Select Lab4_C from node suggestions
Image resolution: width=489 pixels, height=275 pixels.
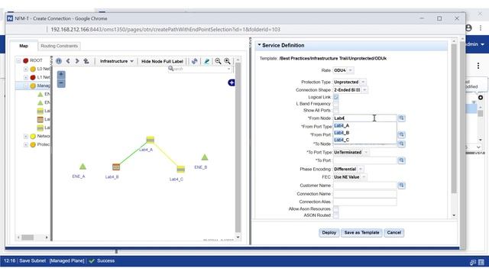tap(364, 140)
